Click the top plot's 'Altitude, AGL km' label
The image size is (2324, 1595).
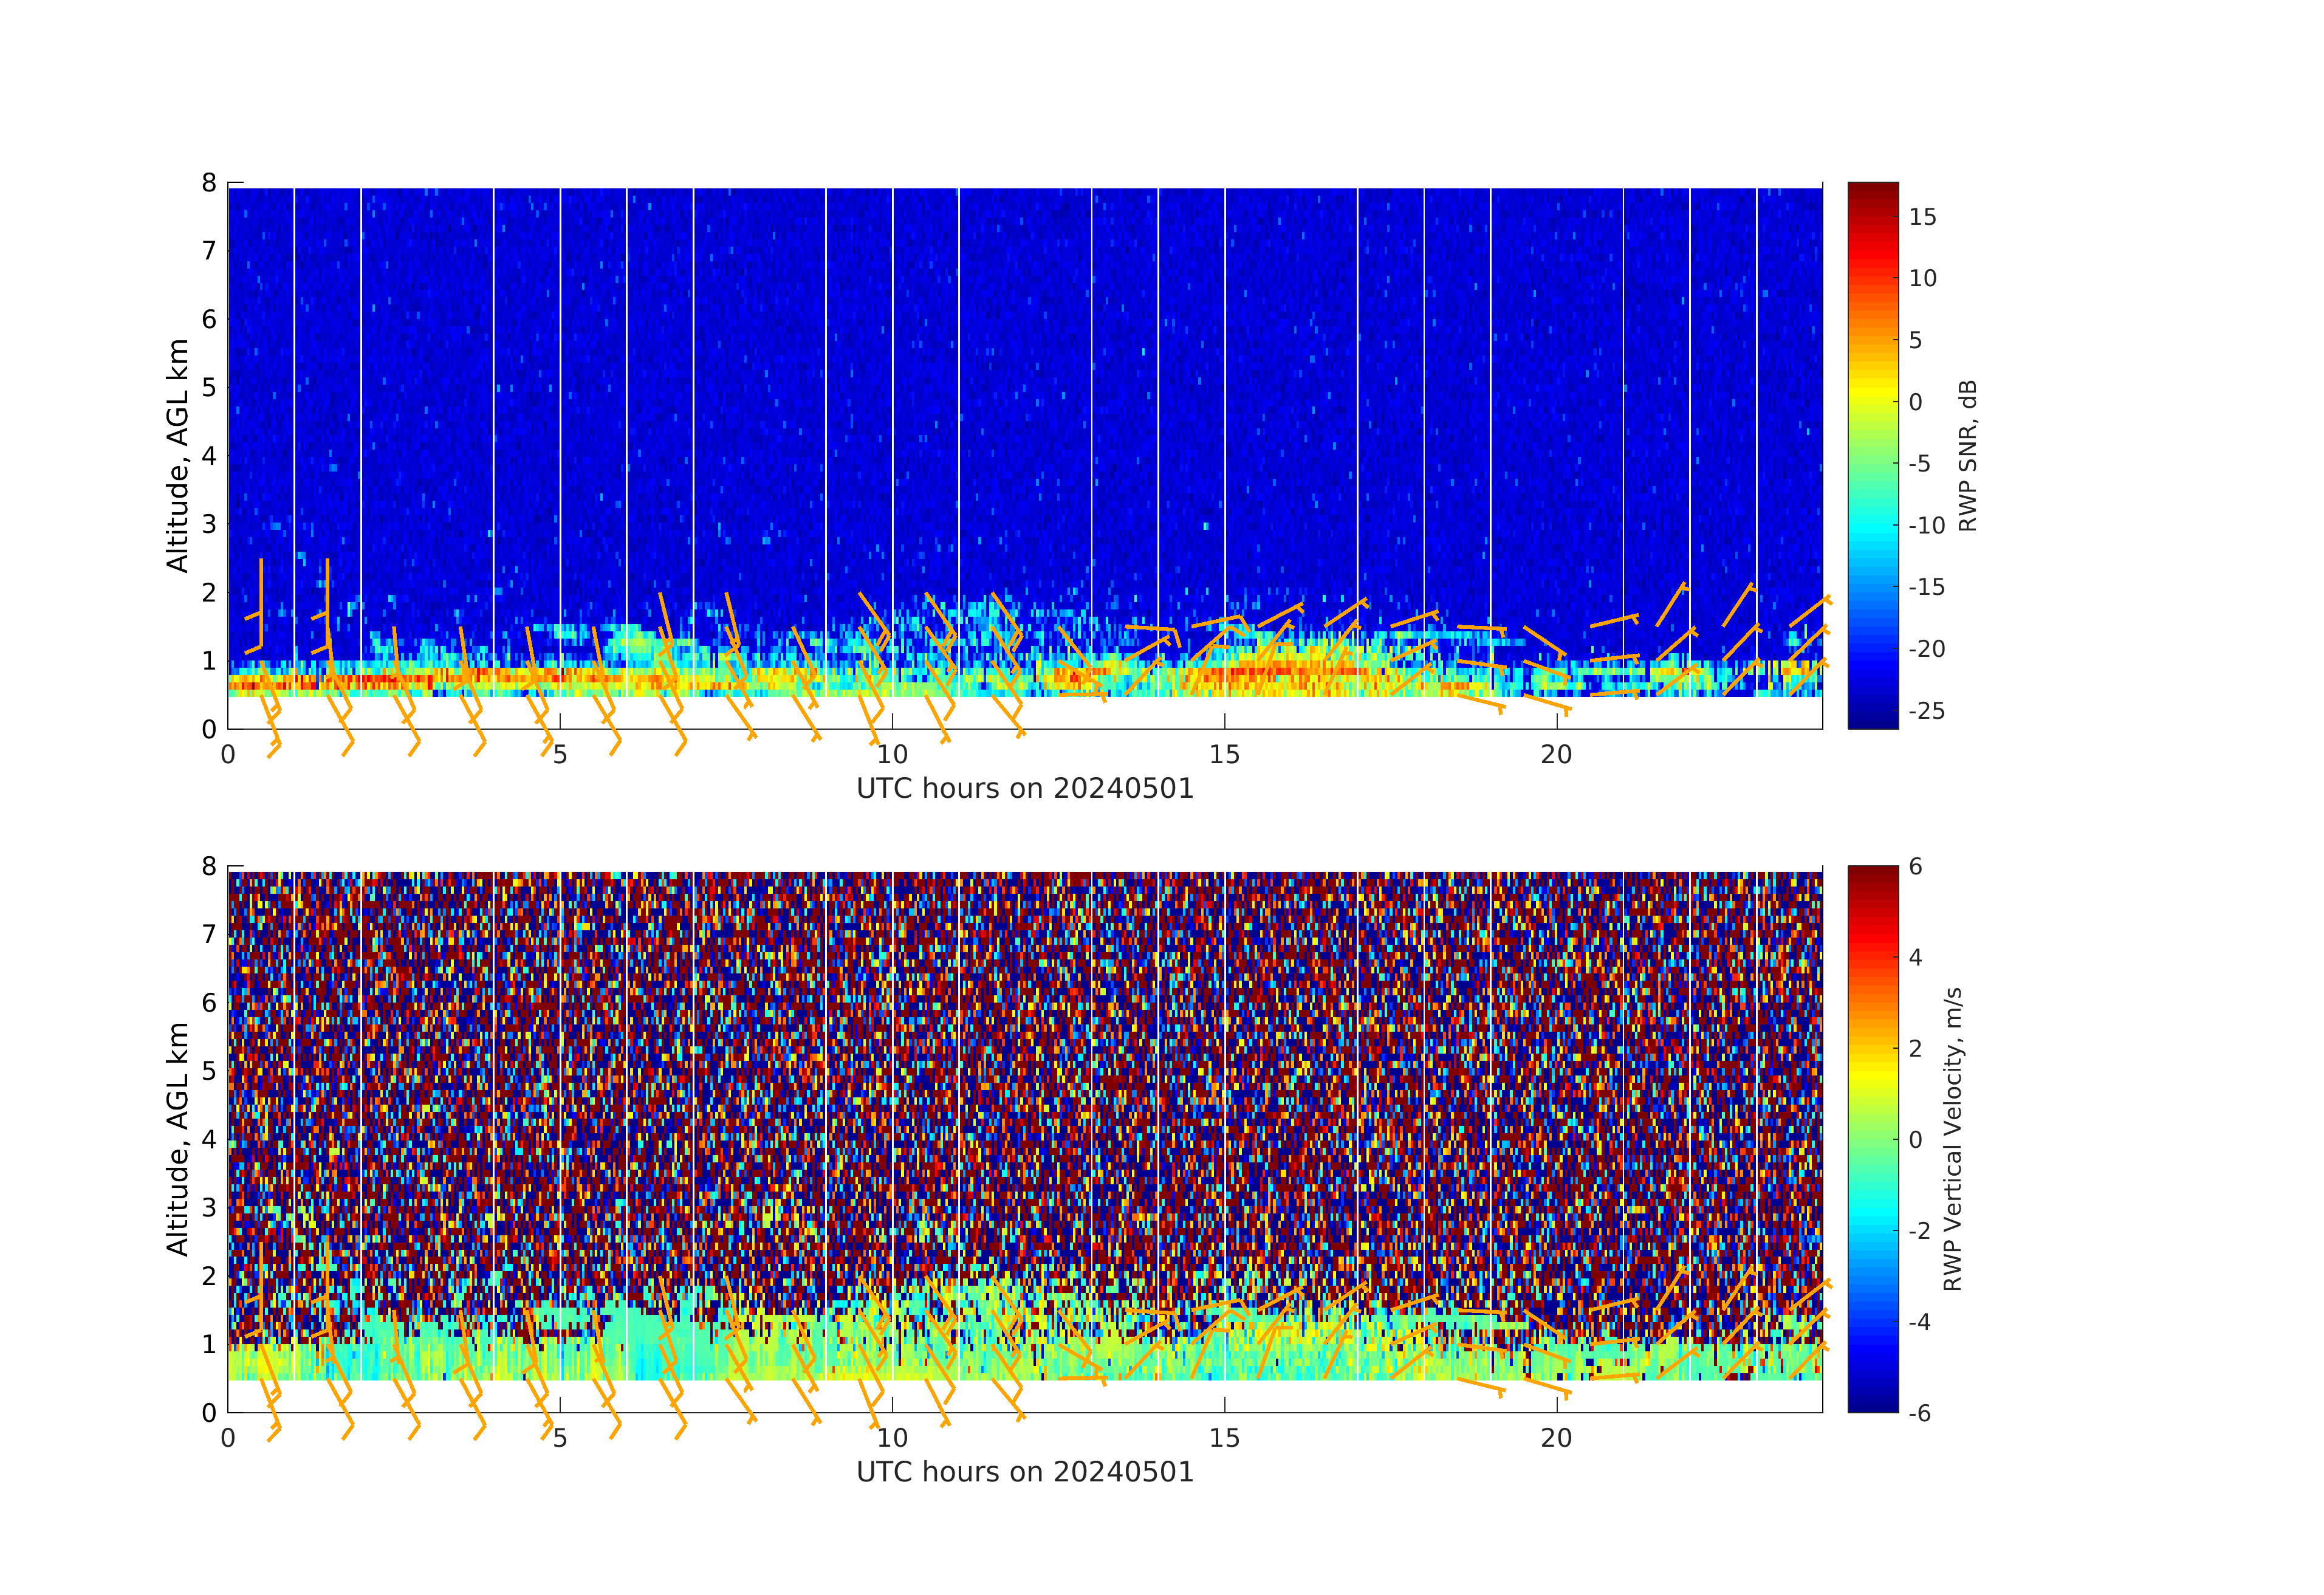(x=177, y=455)
